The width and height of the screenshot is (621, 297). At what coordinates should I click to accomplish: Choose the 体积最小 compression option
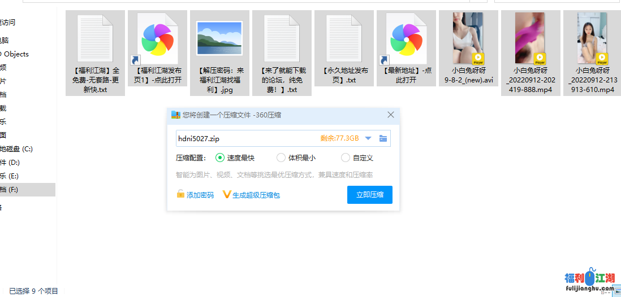(x=281, y=158)
